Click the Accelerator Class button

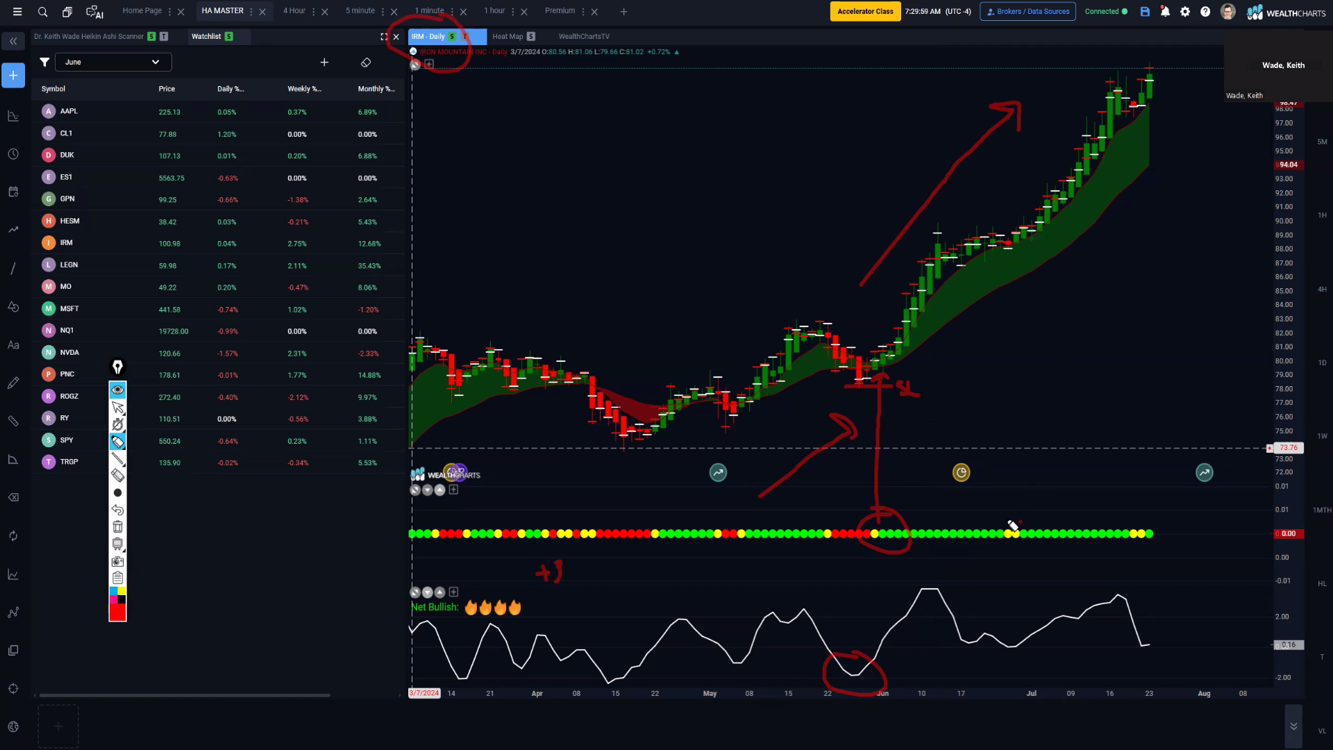click(865, 11)
